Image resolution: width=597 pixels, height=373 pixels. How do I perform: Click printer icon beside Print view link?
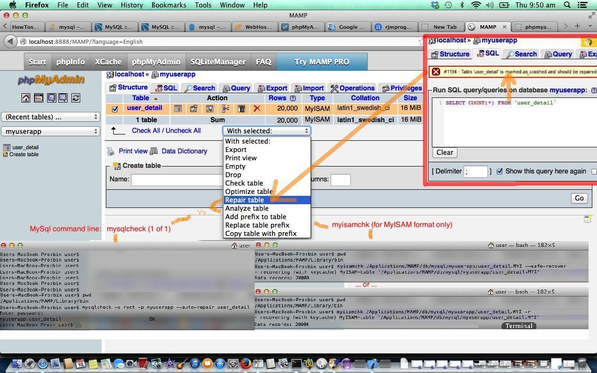coord(111,151)
